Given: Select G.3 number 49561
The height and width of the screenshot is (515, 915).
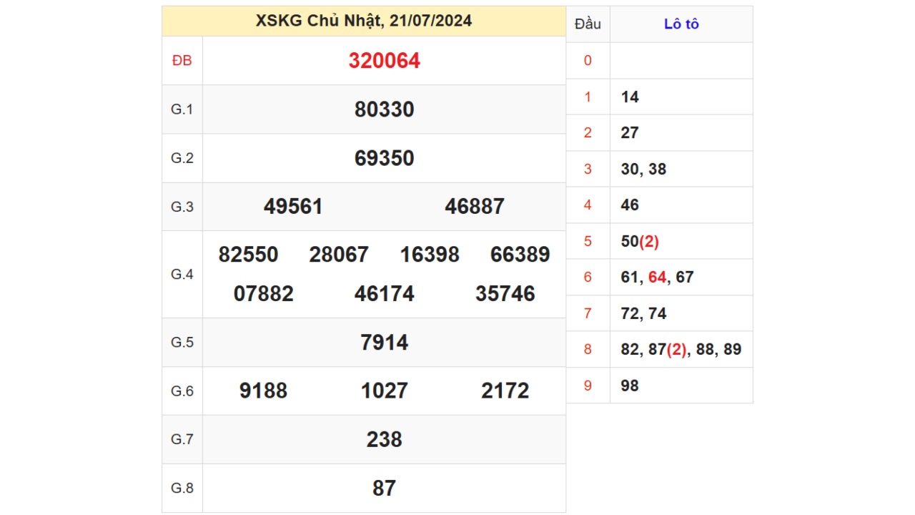Looking at the screenshot, I should (x=294, y=207).
